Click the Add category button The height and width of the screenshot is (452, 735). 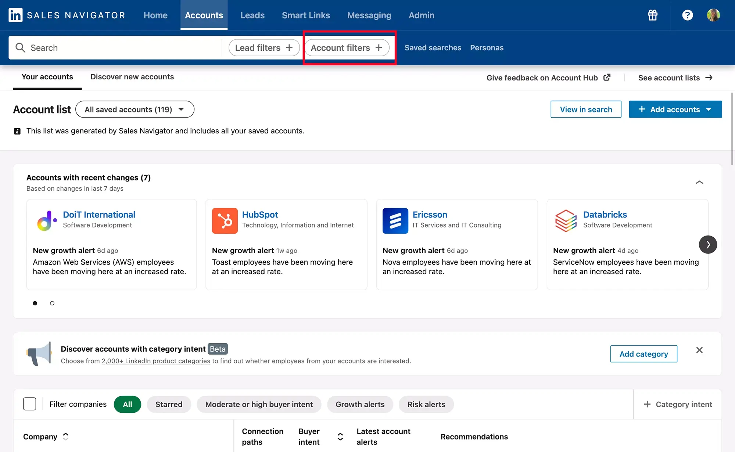point(643,353)
